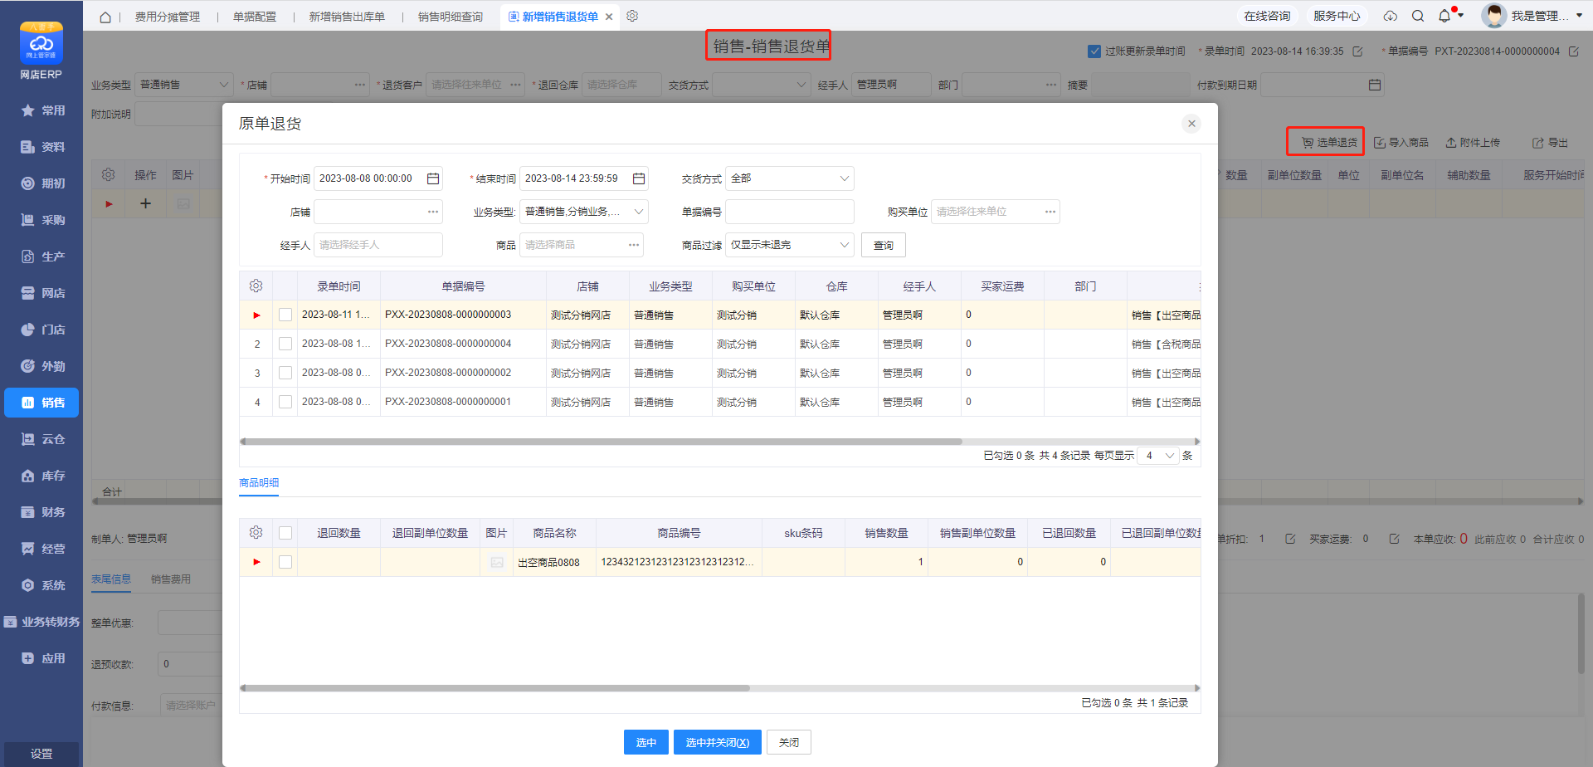The width and height of the screenshot is (1593, 767).
Task: Switch to 单据配置 tab
Action: pyautogui.click(x=255, y=17)
